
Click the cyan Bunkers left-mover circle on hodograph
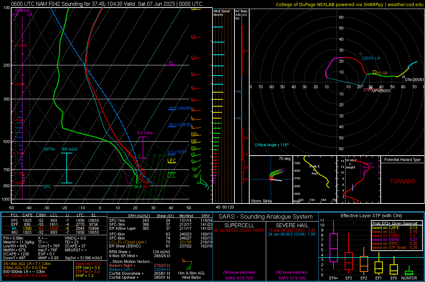click(361, 54)
